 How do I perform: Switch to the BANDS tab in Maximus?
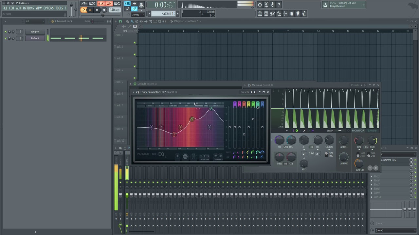coord(372,131)
